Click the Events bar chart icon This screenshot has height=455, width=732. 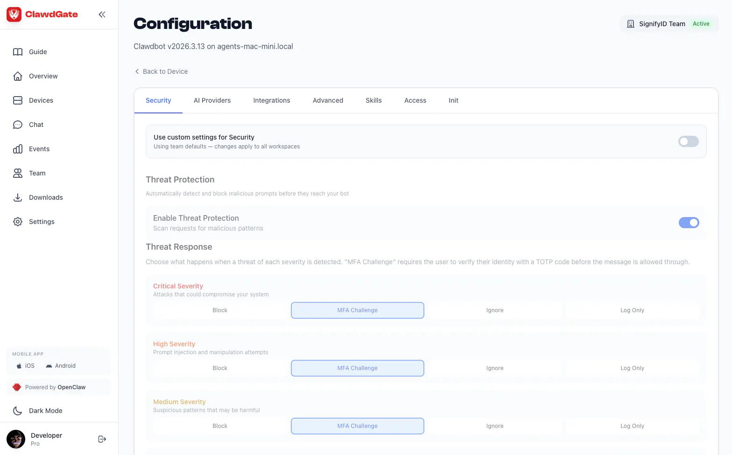click(18, 149)
